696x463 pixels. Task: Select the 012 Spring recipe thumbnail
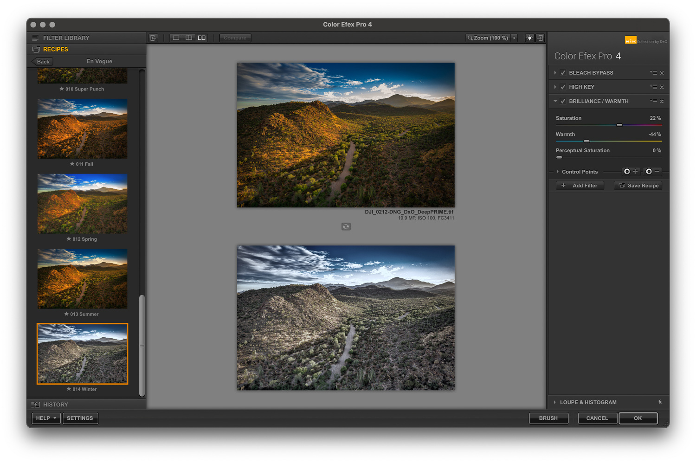[82, 204]
